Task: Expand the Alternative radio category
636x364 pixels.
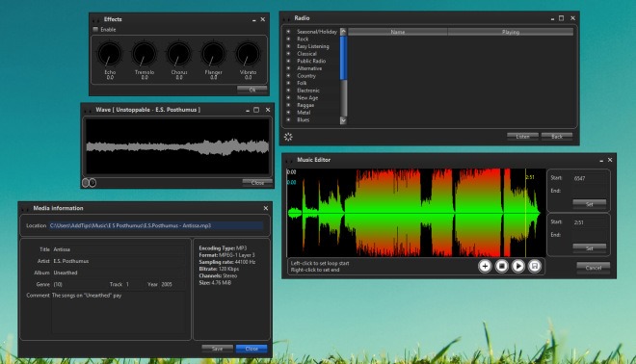Action: 288,68
